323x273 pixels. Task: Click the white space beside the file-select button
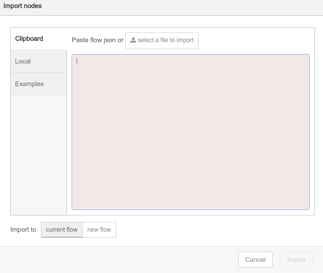[254, 40]
